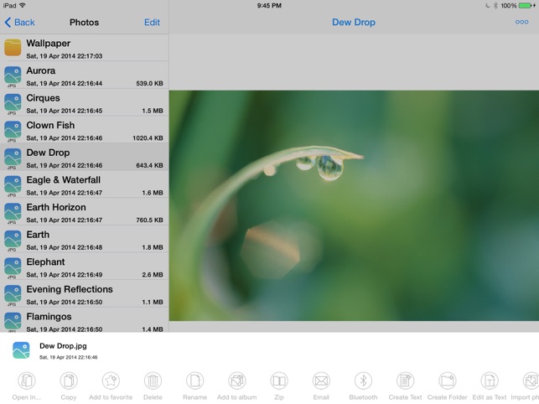Tap the Create Folder icon
Screen dimensions: 539x404
click(x=448, y=381)
